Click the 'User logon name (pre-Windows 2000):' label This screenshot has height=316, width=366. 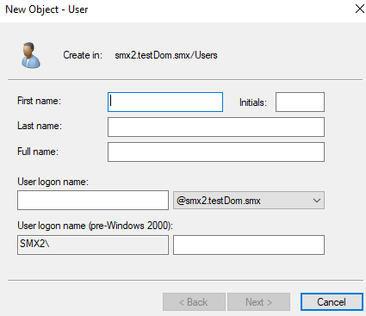pyautogui.click(x=95, y=226)
